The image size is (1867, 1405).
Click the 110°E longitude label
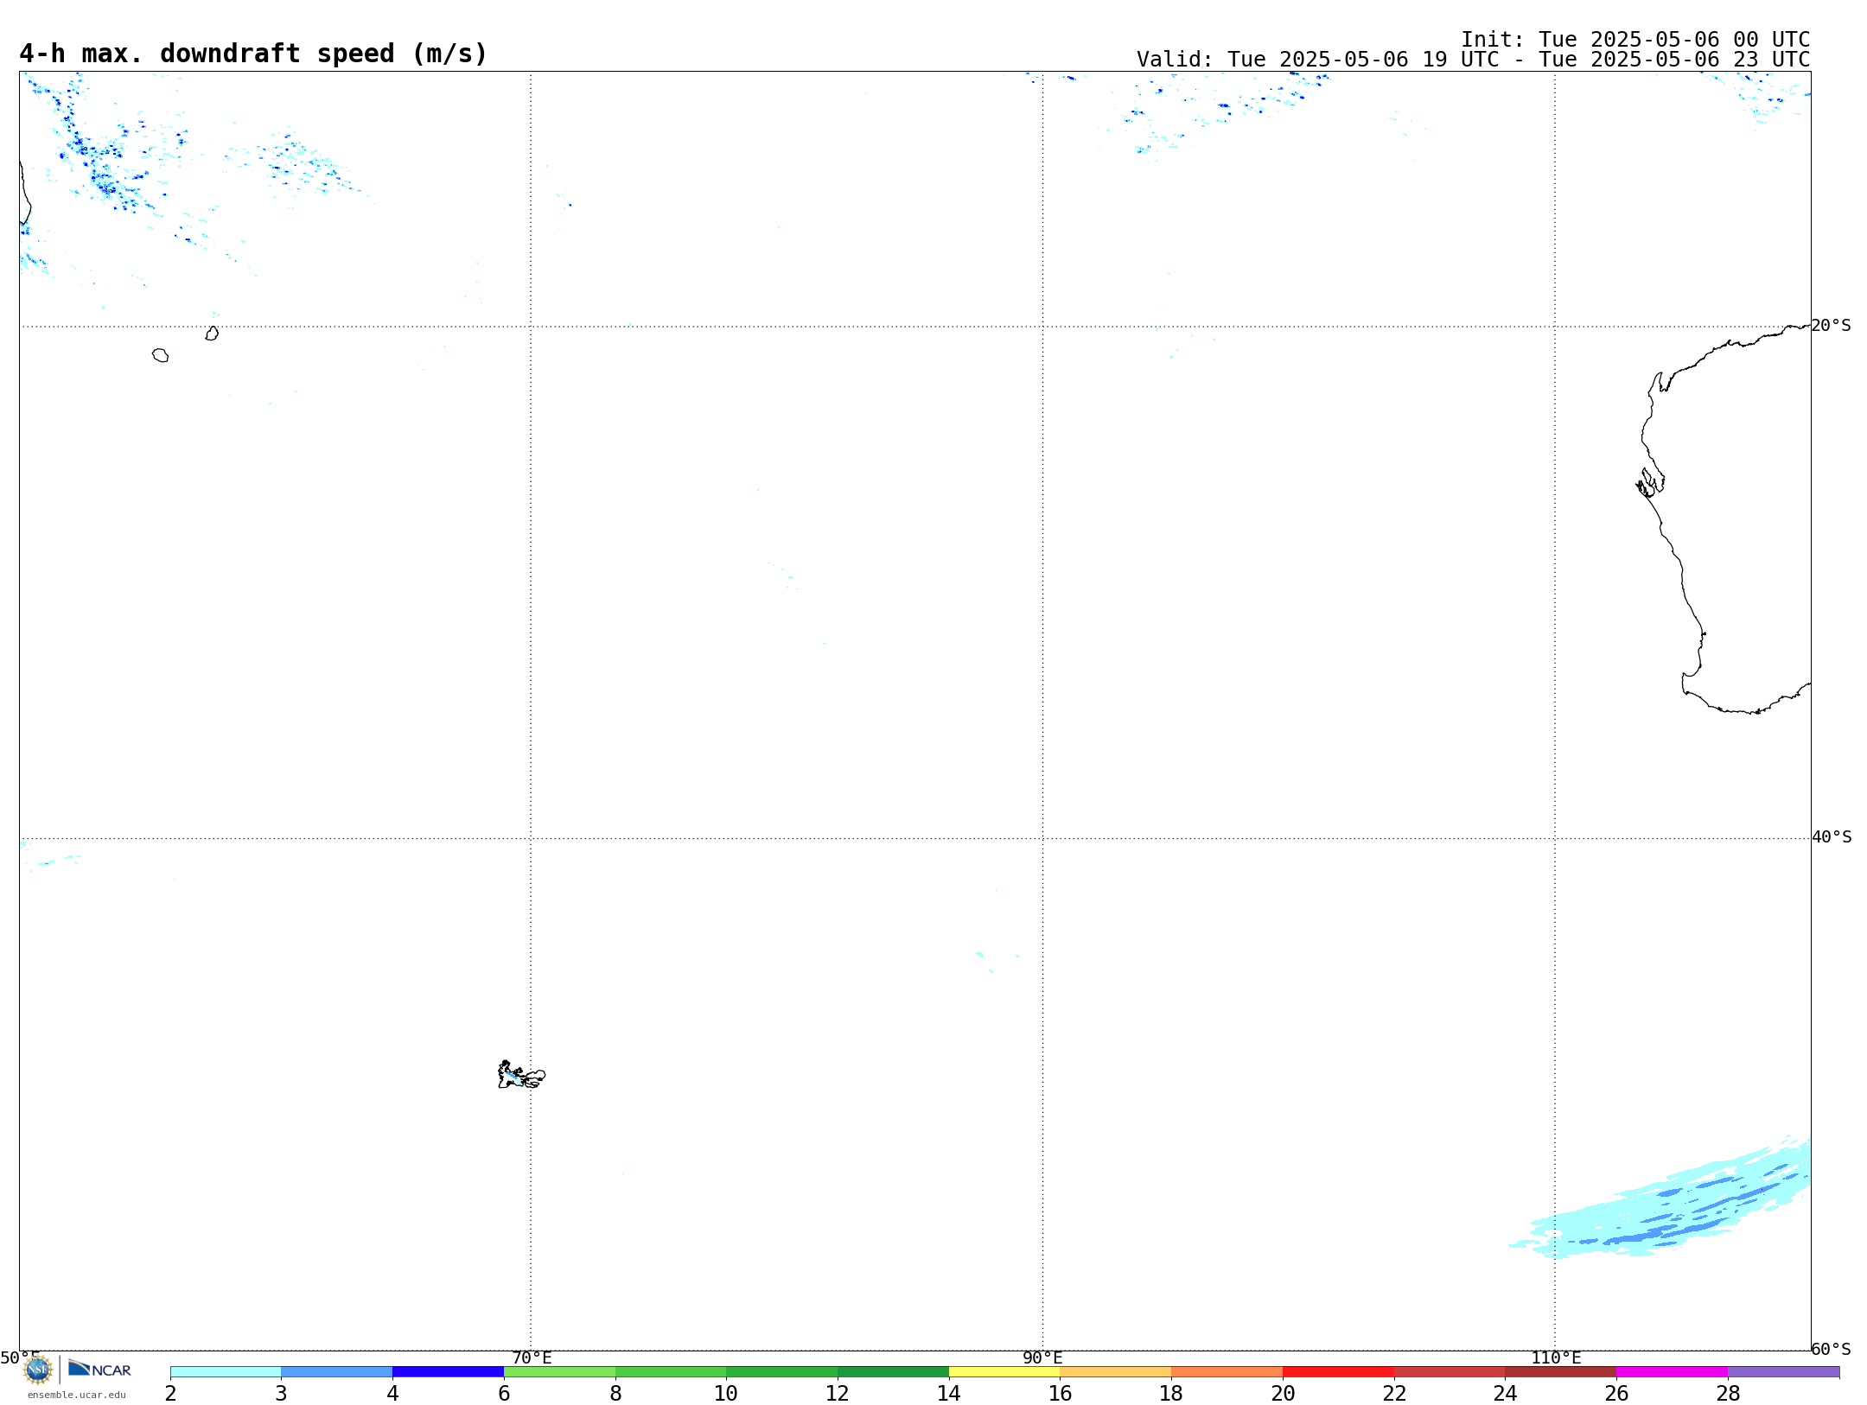[1556, 1357]
